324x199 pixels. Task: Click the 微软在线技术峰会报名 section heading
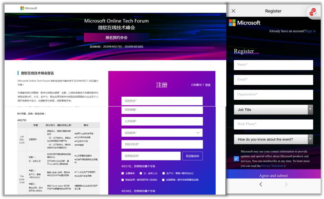click(x=37, y=73)
